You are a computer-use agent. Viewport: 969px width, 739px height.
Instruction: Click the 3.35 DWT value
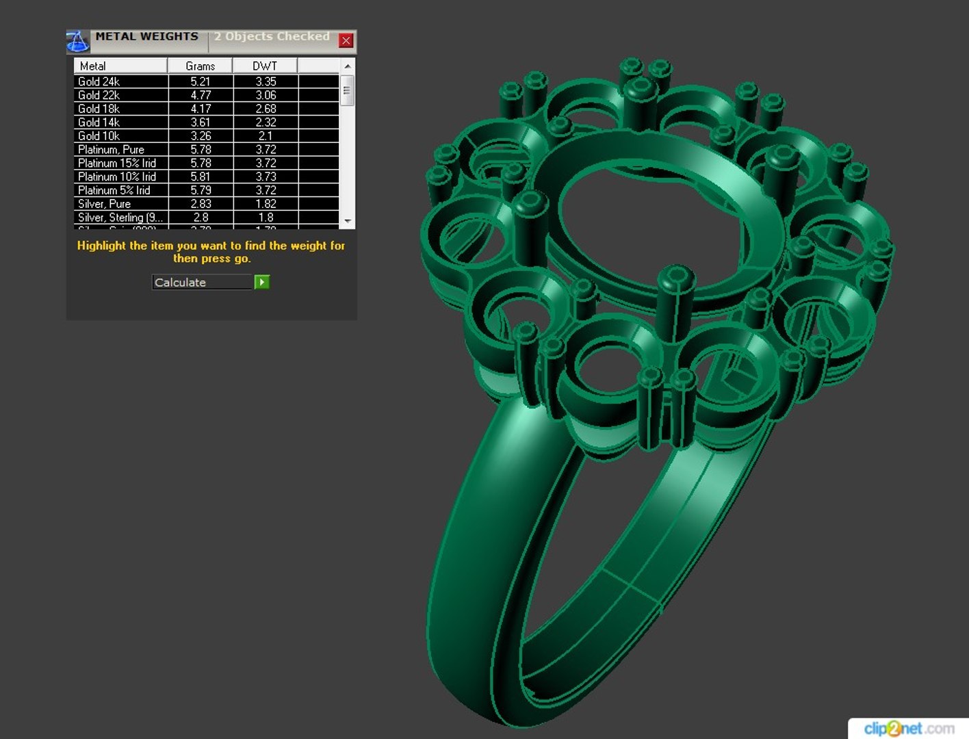coord(266,81)
